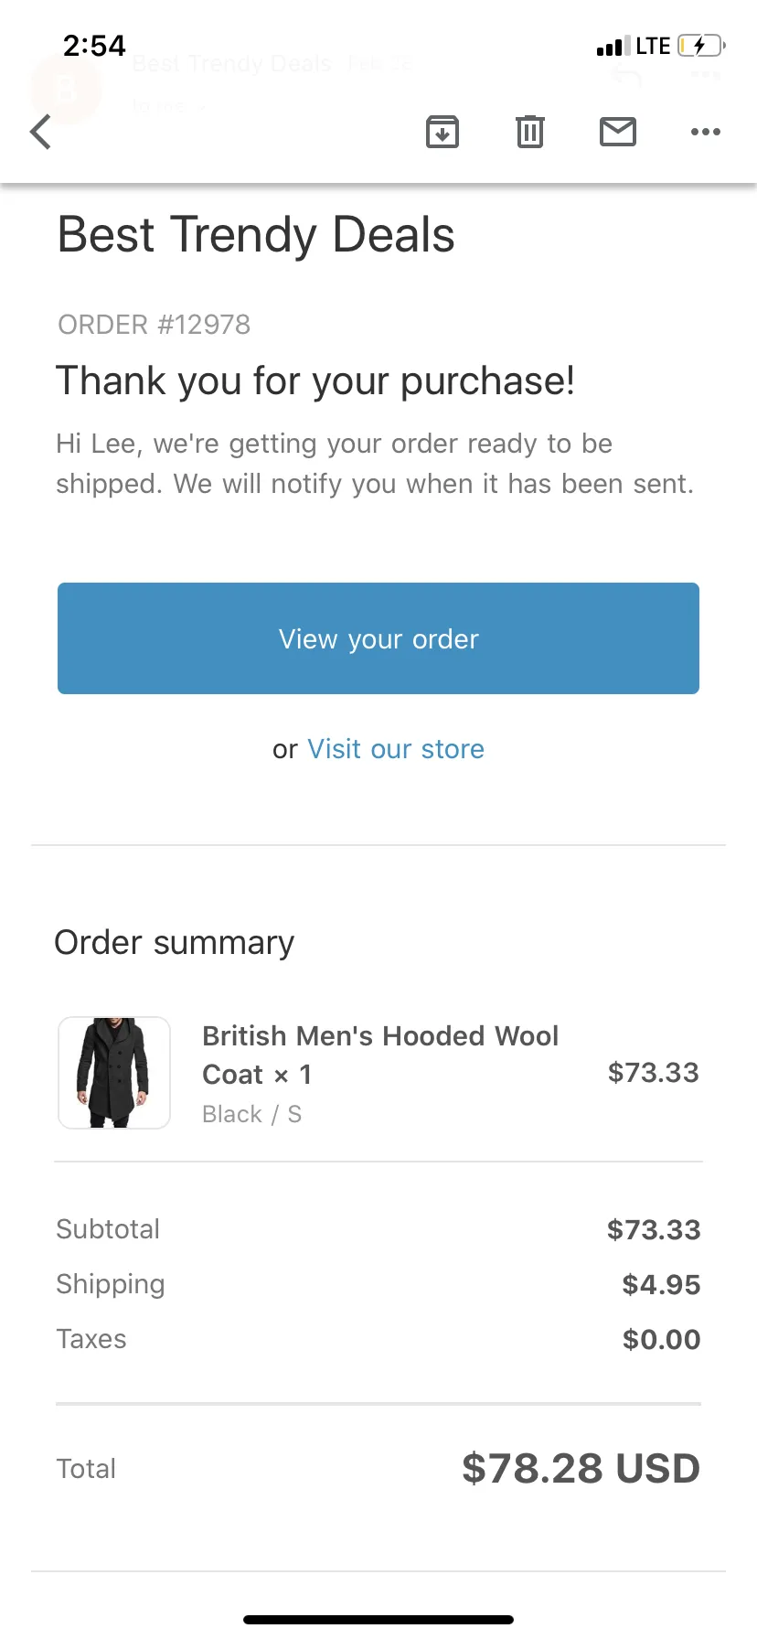Image resolution: width=757 pixels, height=1639 pixels.
Task: Tap the home indicator bar at bottom
Action: [378, 1620]
